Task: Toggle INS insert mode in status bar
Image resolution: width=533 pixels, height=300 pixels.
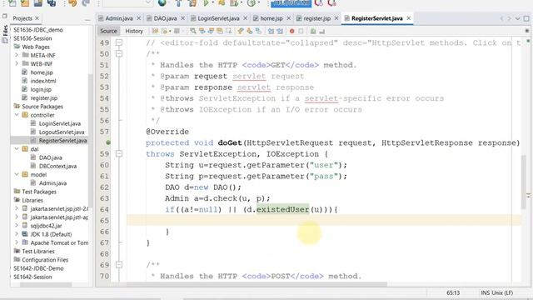Action: point(485,292)
